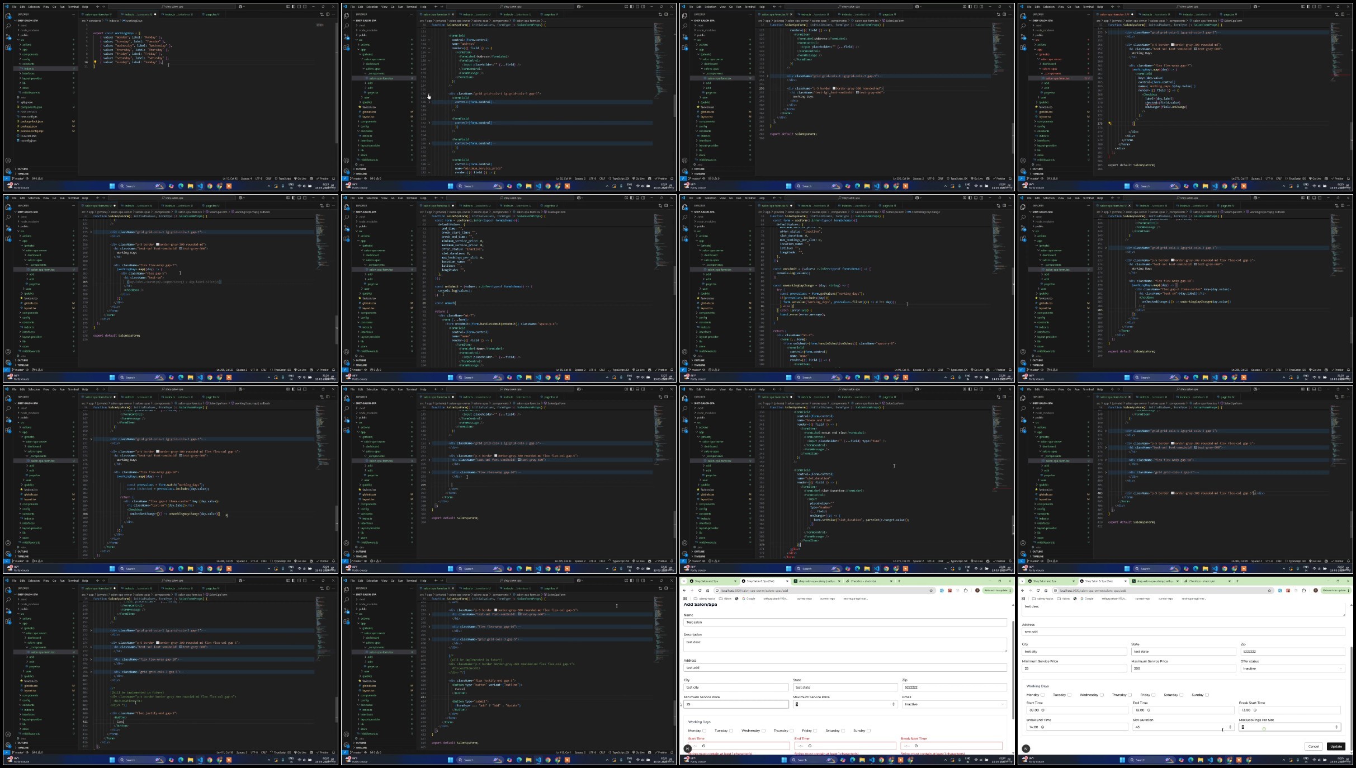Check Thursday in the Update-button form frame
This screenshot has height=768, width=1356.
click(x=1130, y=695)
